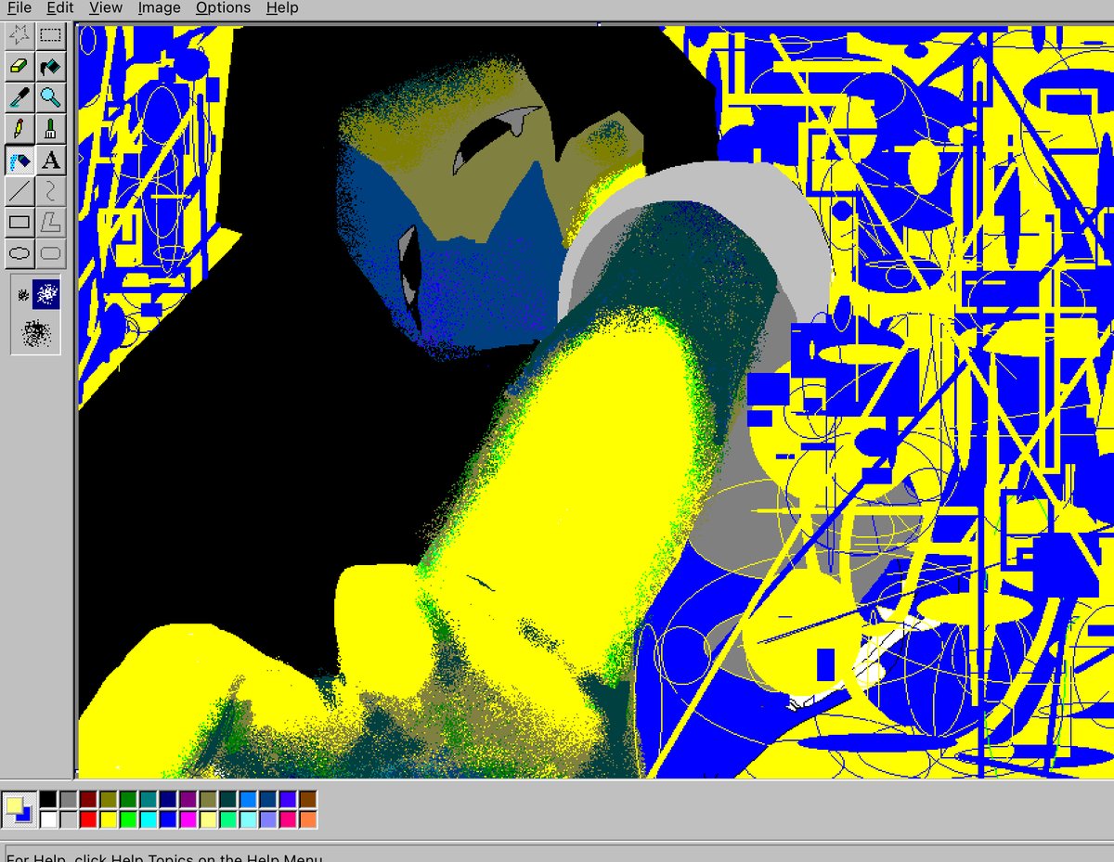
Task: Choose the Fill With Color bucket
Action: tap(51, 67)
